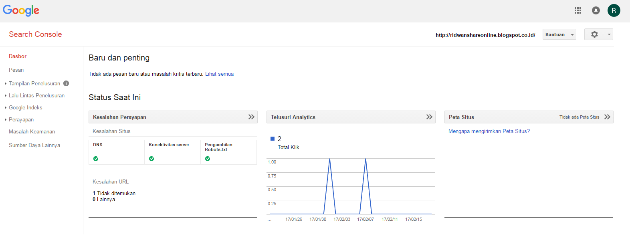Click Konektivitas server label

click(169, 145)
